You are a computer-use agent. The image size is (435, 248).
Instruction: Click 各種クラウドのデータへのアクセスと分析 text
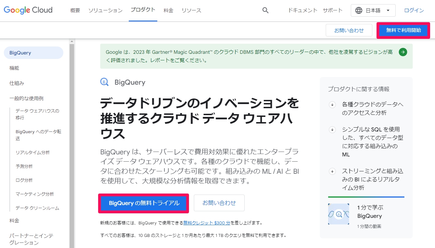click(373, 109)
